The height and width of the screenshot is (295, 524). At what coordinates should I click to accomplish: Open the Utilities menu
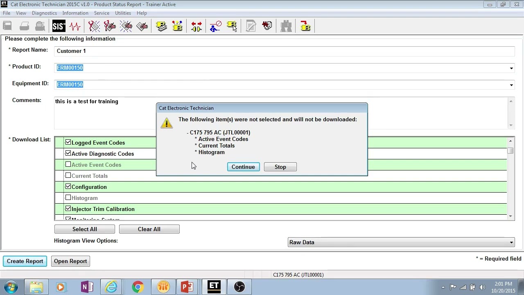tap(123, 13)
